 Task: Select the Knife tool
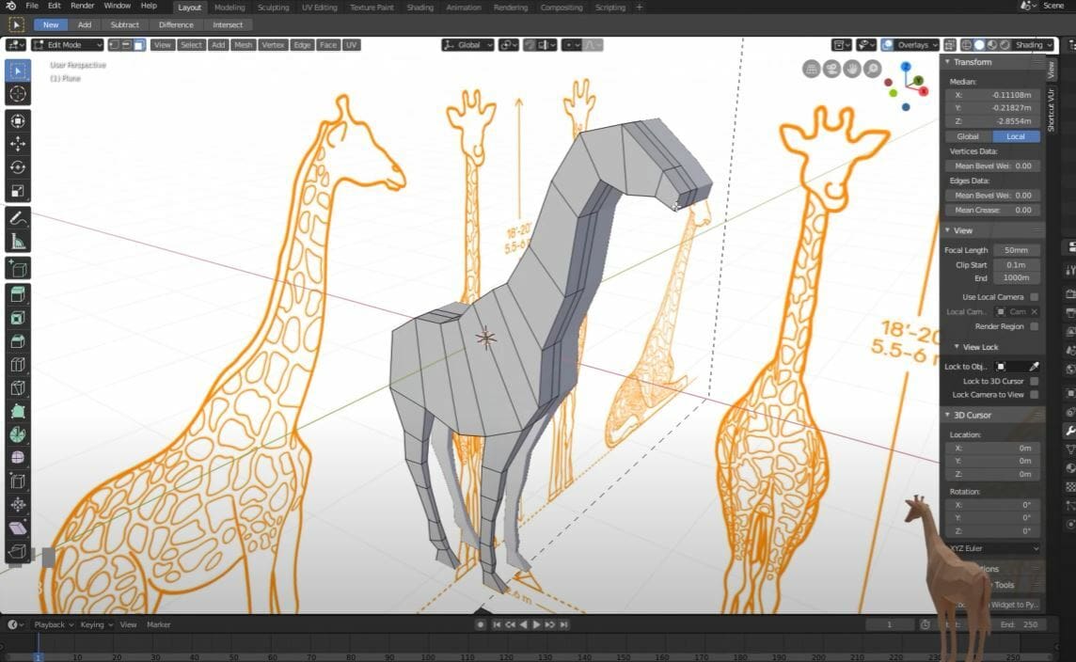(18, 388)
